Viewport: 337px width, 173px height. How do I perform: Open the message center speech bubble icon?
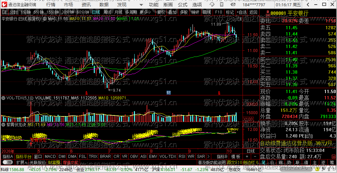(x=212, y=5)
